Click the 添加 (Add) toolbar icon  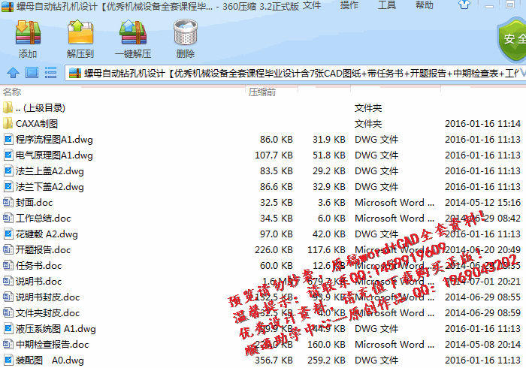click(x=28, y=32)
